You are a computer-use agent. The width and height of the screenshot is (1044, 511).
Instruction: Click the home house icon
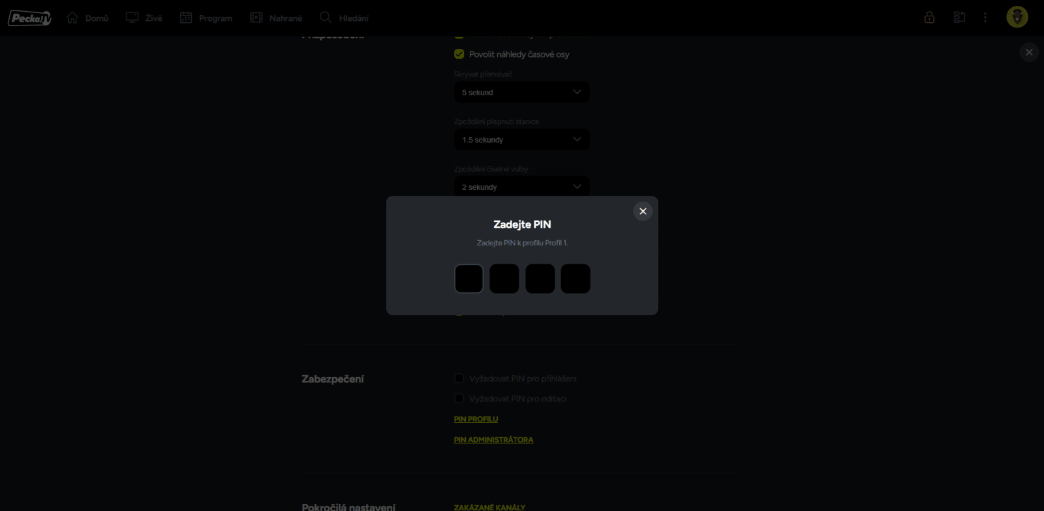(72, 18)
